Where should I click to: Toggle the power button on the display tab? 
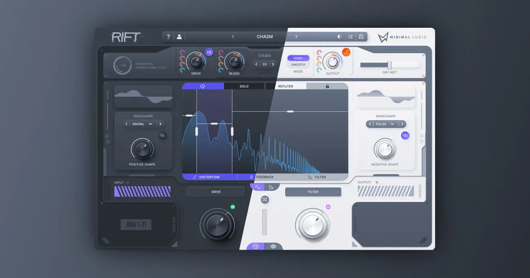point(203,86)
